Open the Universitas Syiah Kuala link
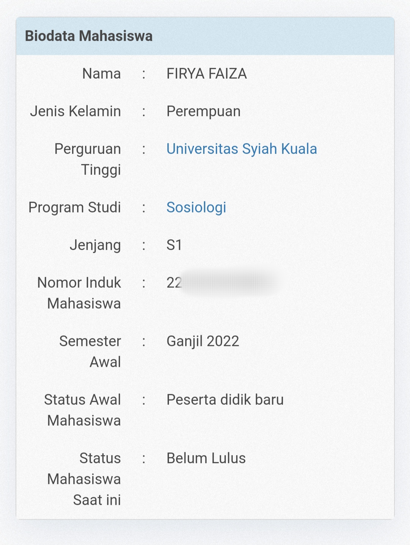Viewport: 410px width, 545px height. [x=241, y=149]
